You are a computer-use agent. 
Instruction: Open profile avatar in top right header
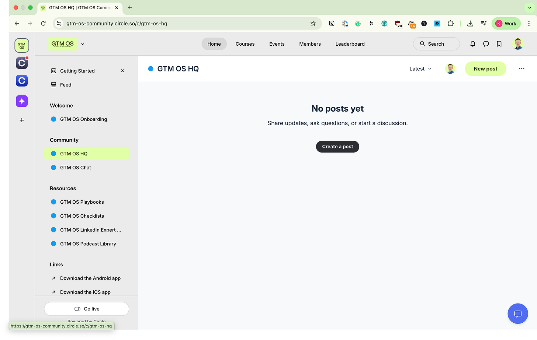pos(518,44)
